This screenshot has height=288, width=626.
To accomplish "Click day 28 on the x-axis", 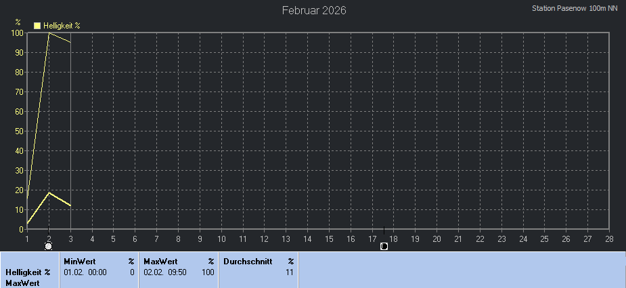I will pos(609,239).
